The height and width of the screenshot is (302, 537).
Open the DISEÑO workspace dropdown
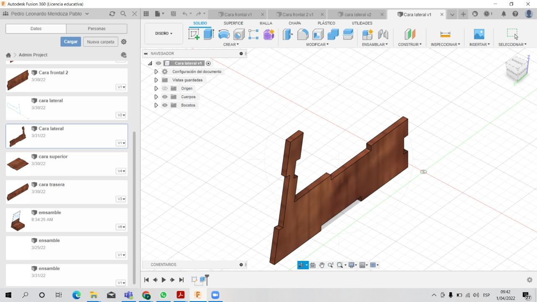(164, 34)
